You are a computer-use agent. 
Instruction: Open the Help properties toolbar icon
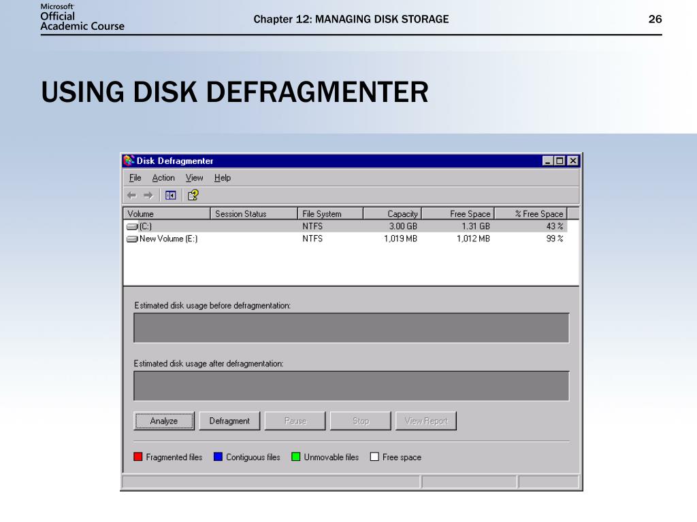(x=193, y=195)
